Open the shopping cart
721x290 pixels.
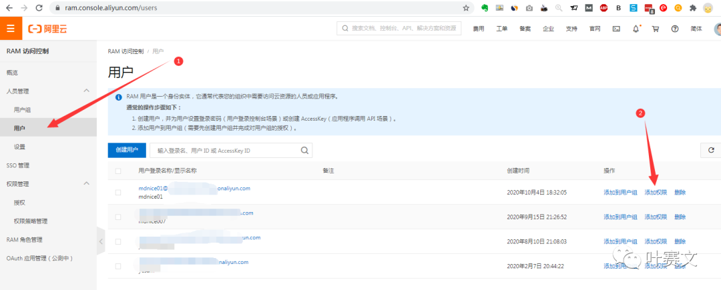pos(656,29)
